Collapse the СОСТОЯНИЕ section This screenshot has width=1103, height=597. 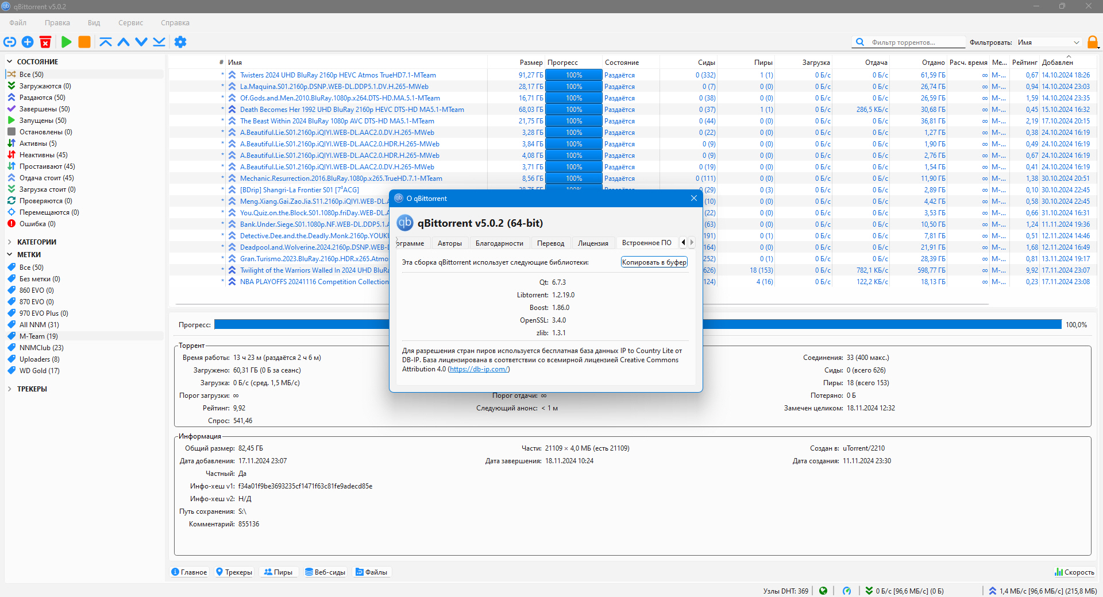point(9,61)
